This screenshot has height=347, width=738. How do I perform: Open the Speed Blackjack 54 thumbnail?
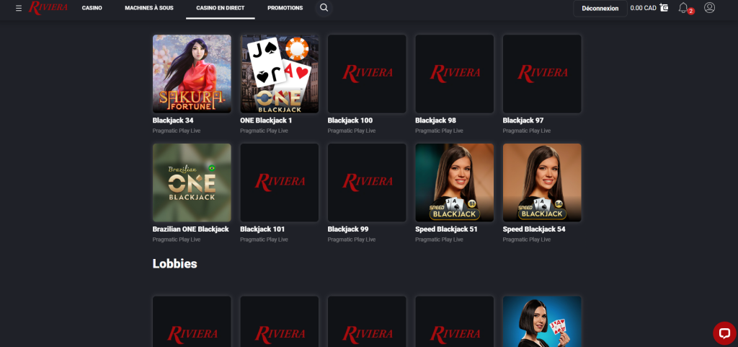(x=542, y=183)
